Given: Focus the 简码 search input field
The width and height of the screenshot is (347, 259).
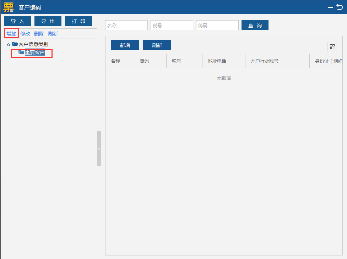Looking at the screenshot, I should (x=217, y=25).
